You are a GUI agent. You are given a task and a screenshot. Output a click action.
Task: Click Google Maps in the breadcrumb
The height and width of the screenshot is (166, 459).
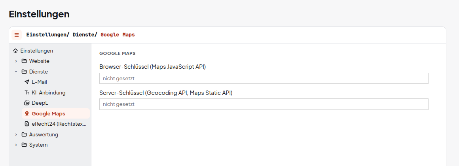point(118,35)
